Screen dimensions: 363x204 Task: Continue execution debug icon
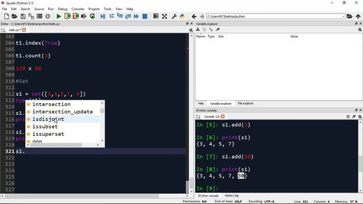coord(136,16)
